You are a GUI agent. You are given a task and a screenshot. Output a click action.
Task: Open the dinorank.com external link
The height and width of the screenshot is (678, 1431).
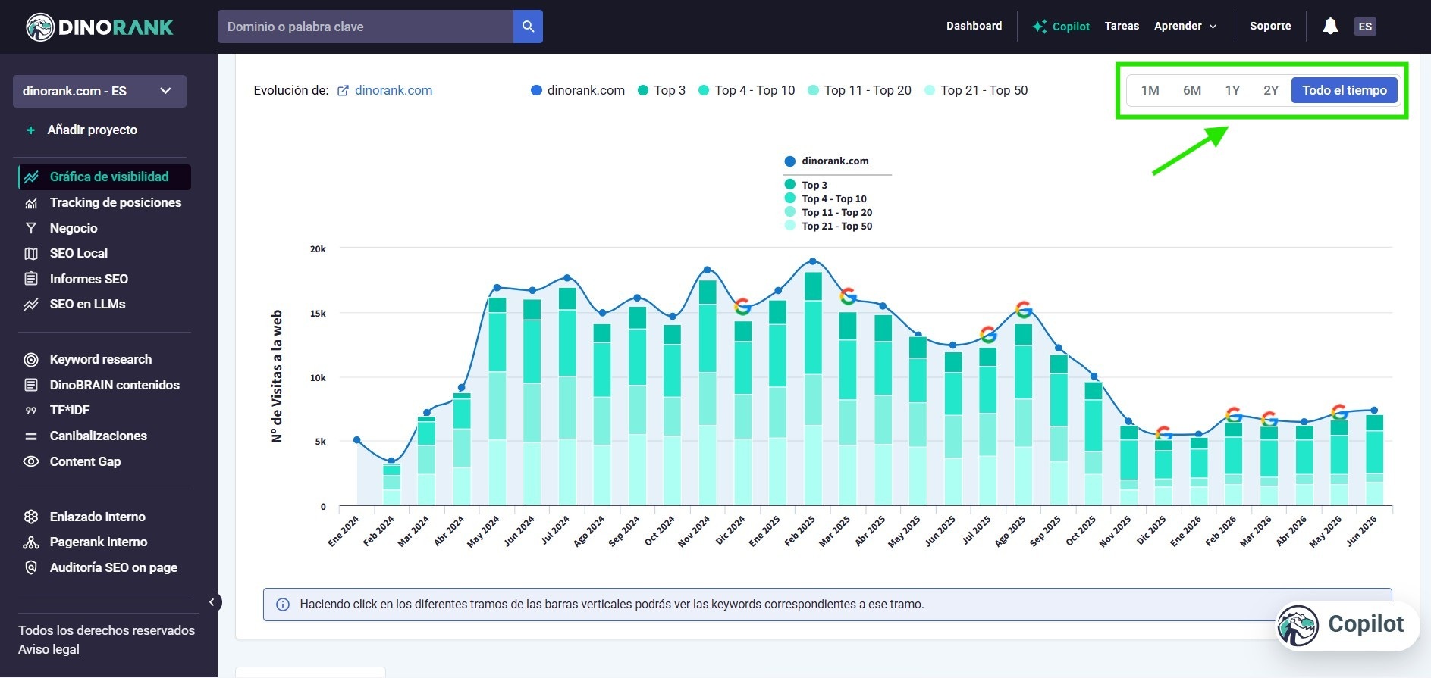[x=384, y=90]
